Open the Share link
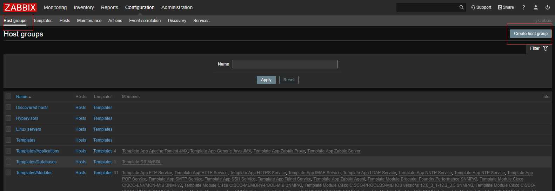 (x=506, y=7)
